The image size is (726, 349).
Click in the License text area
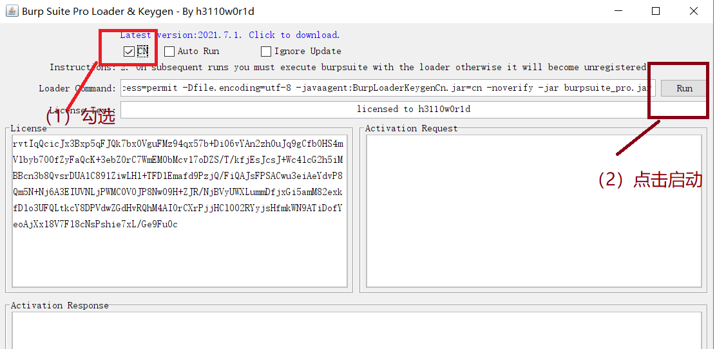click(x=180, y=211)
